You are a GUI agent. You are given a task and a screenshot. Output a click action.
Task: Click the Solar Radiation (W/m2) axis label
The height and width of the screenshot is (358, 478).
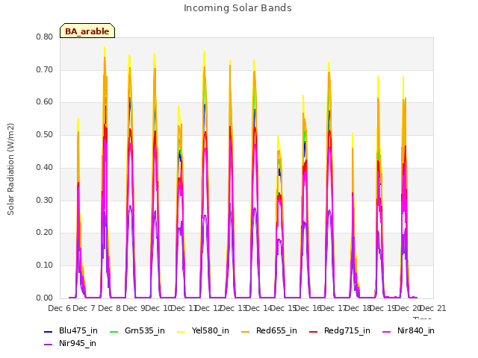coord(10,169)
